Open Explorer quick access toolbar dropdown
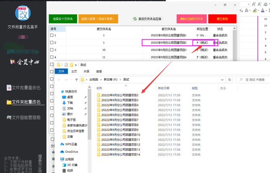 pyautogui.click(x=76, y=65)
